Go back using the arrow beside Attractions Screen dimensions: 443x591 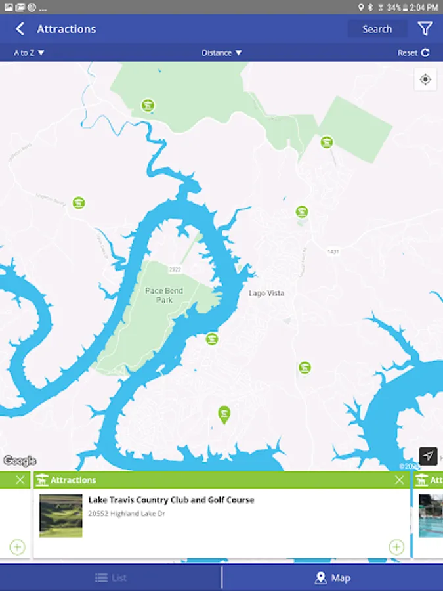tap(20, 29)
